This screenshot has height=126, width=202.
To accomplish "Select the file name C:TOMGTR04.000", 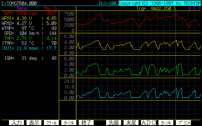I will [19, 3].
